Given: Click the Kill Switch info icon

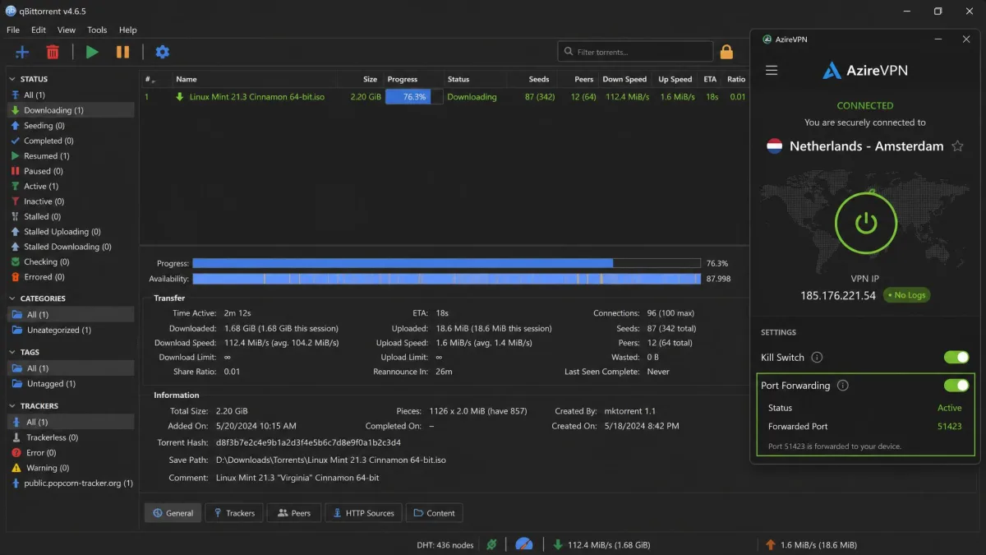Looking at the screenshot, I should (x=817, y=358).
